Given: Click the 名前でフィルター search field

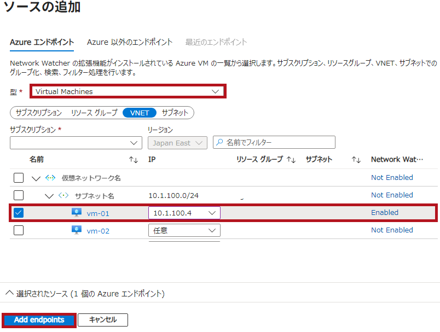Looking at the screenshot, I should (274, 142).
